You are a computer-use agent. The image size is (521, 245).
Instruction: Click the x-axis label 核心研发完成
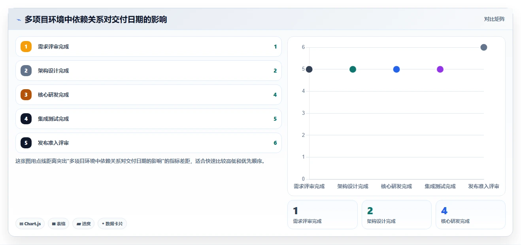pos(396,186)
